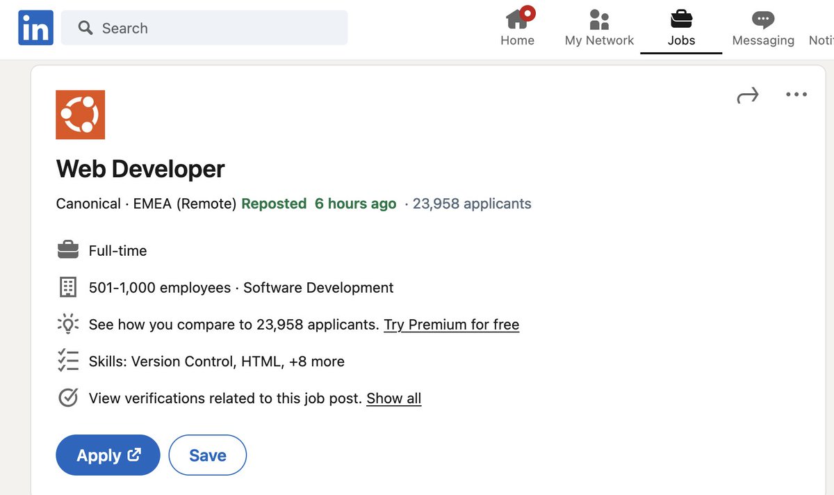Viewport: 834px width, 495px height.
Task: Click the Canonical company name
Action: pyautogui.click(x=88, y=204)
